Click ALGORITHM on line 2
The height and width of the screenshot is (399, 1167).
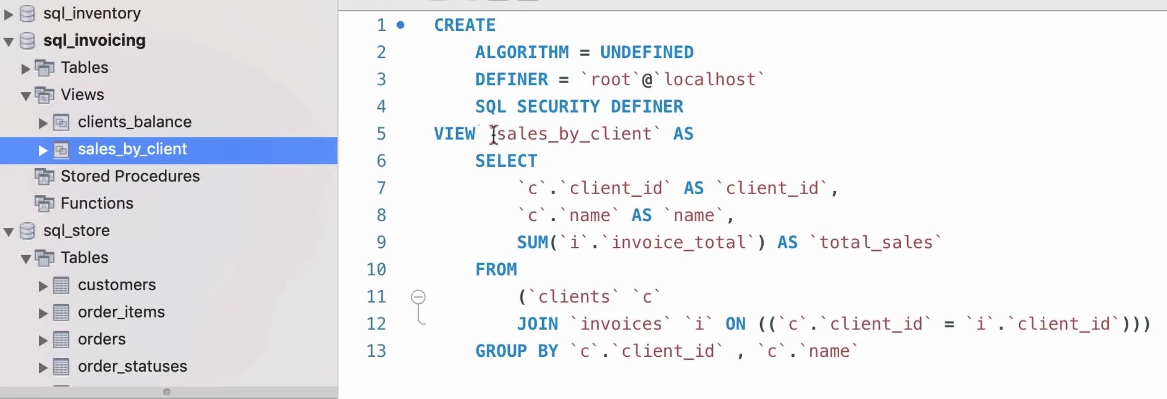pos(522,53)
